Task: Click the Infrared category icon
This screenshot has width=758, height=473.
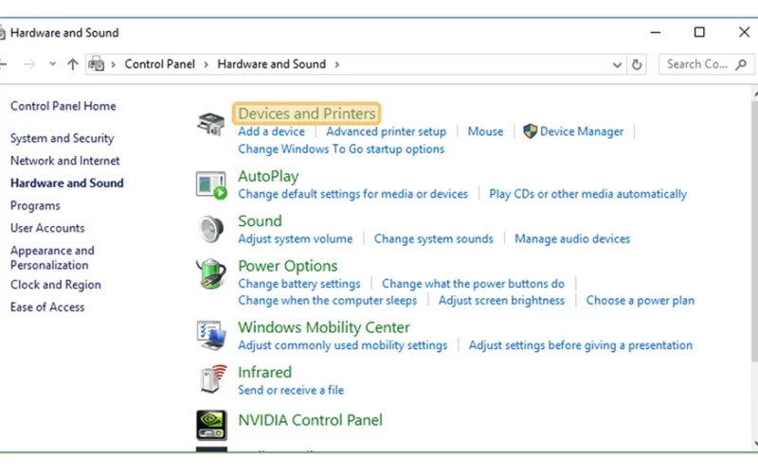Action: pyautogui.click(x=212, y=379)
